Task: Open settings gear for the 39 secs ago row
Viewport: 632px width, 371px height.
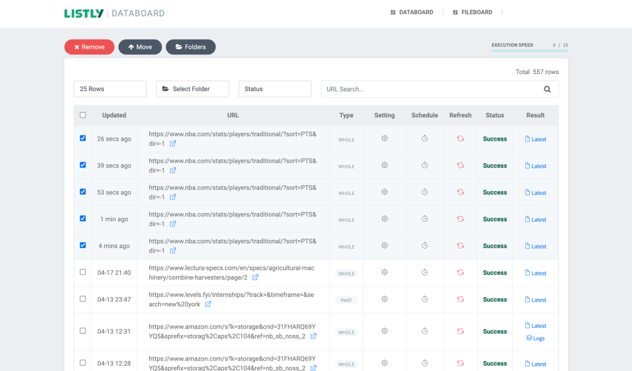Action: click(385, 166)
